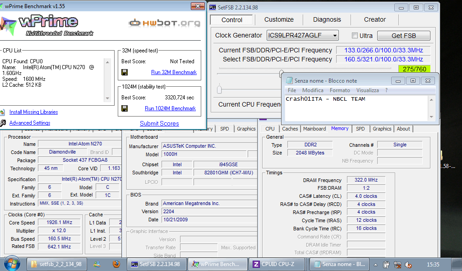Click the network tray icon
The image size is (462, 271).
pyautogui.click(x=397, y=265)
